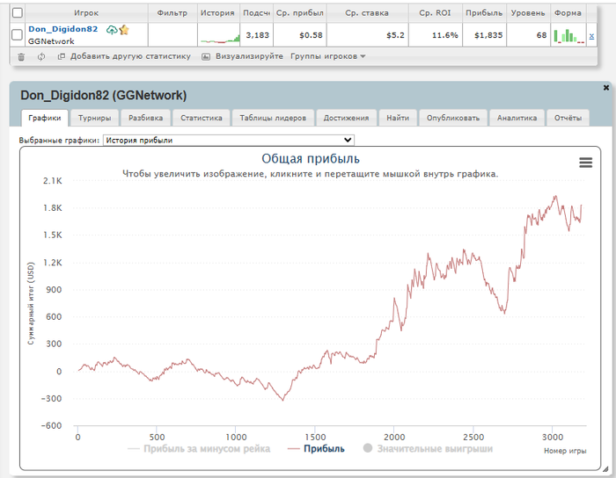Viewport: 616px width, 478px height.
Task: Click the green cloud upload icon
Action: [x=112, y=30]
